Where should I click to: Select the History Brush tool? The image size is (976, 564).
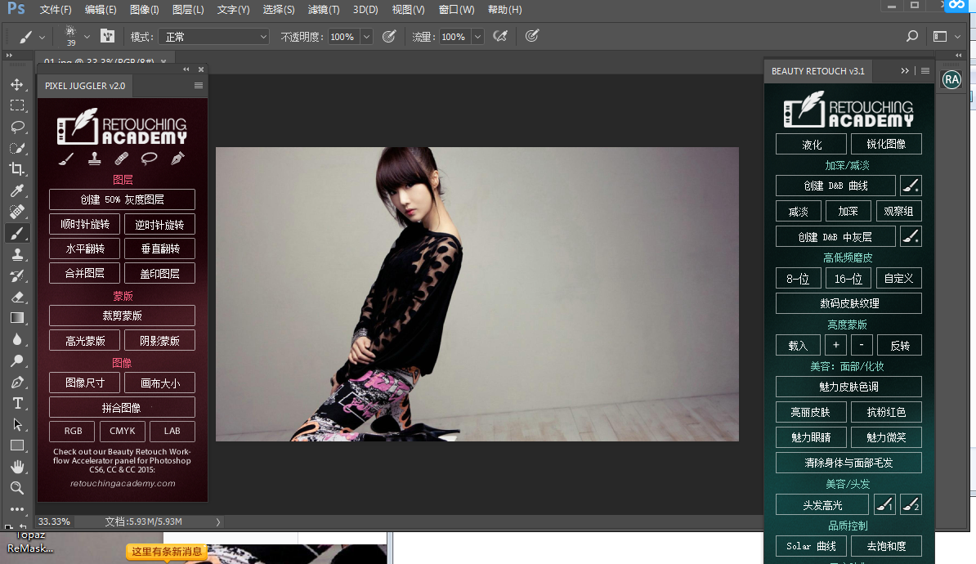(x=17, y=275)
